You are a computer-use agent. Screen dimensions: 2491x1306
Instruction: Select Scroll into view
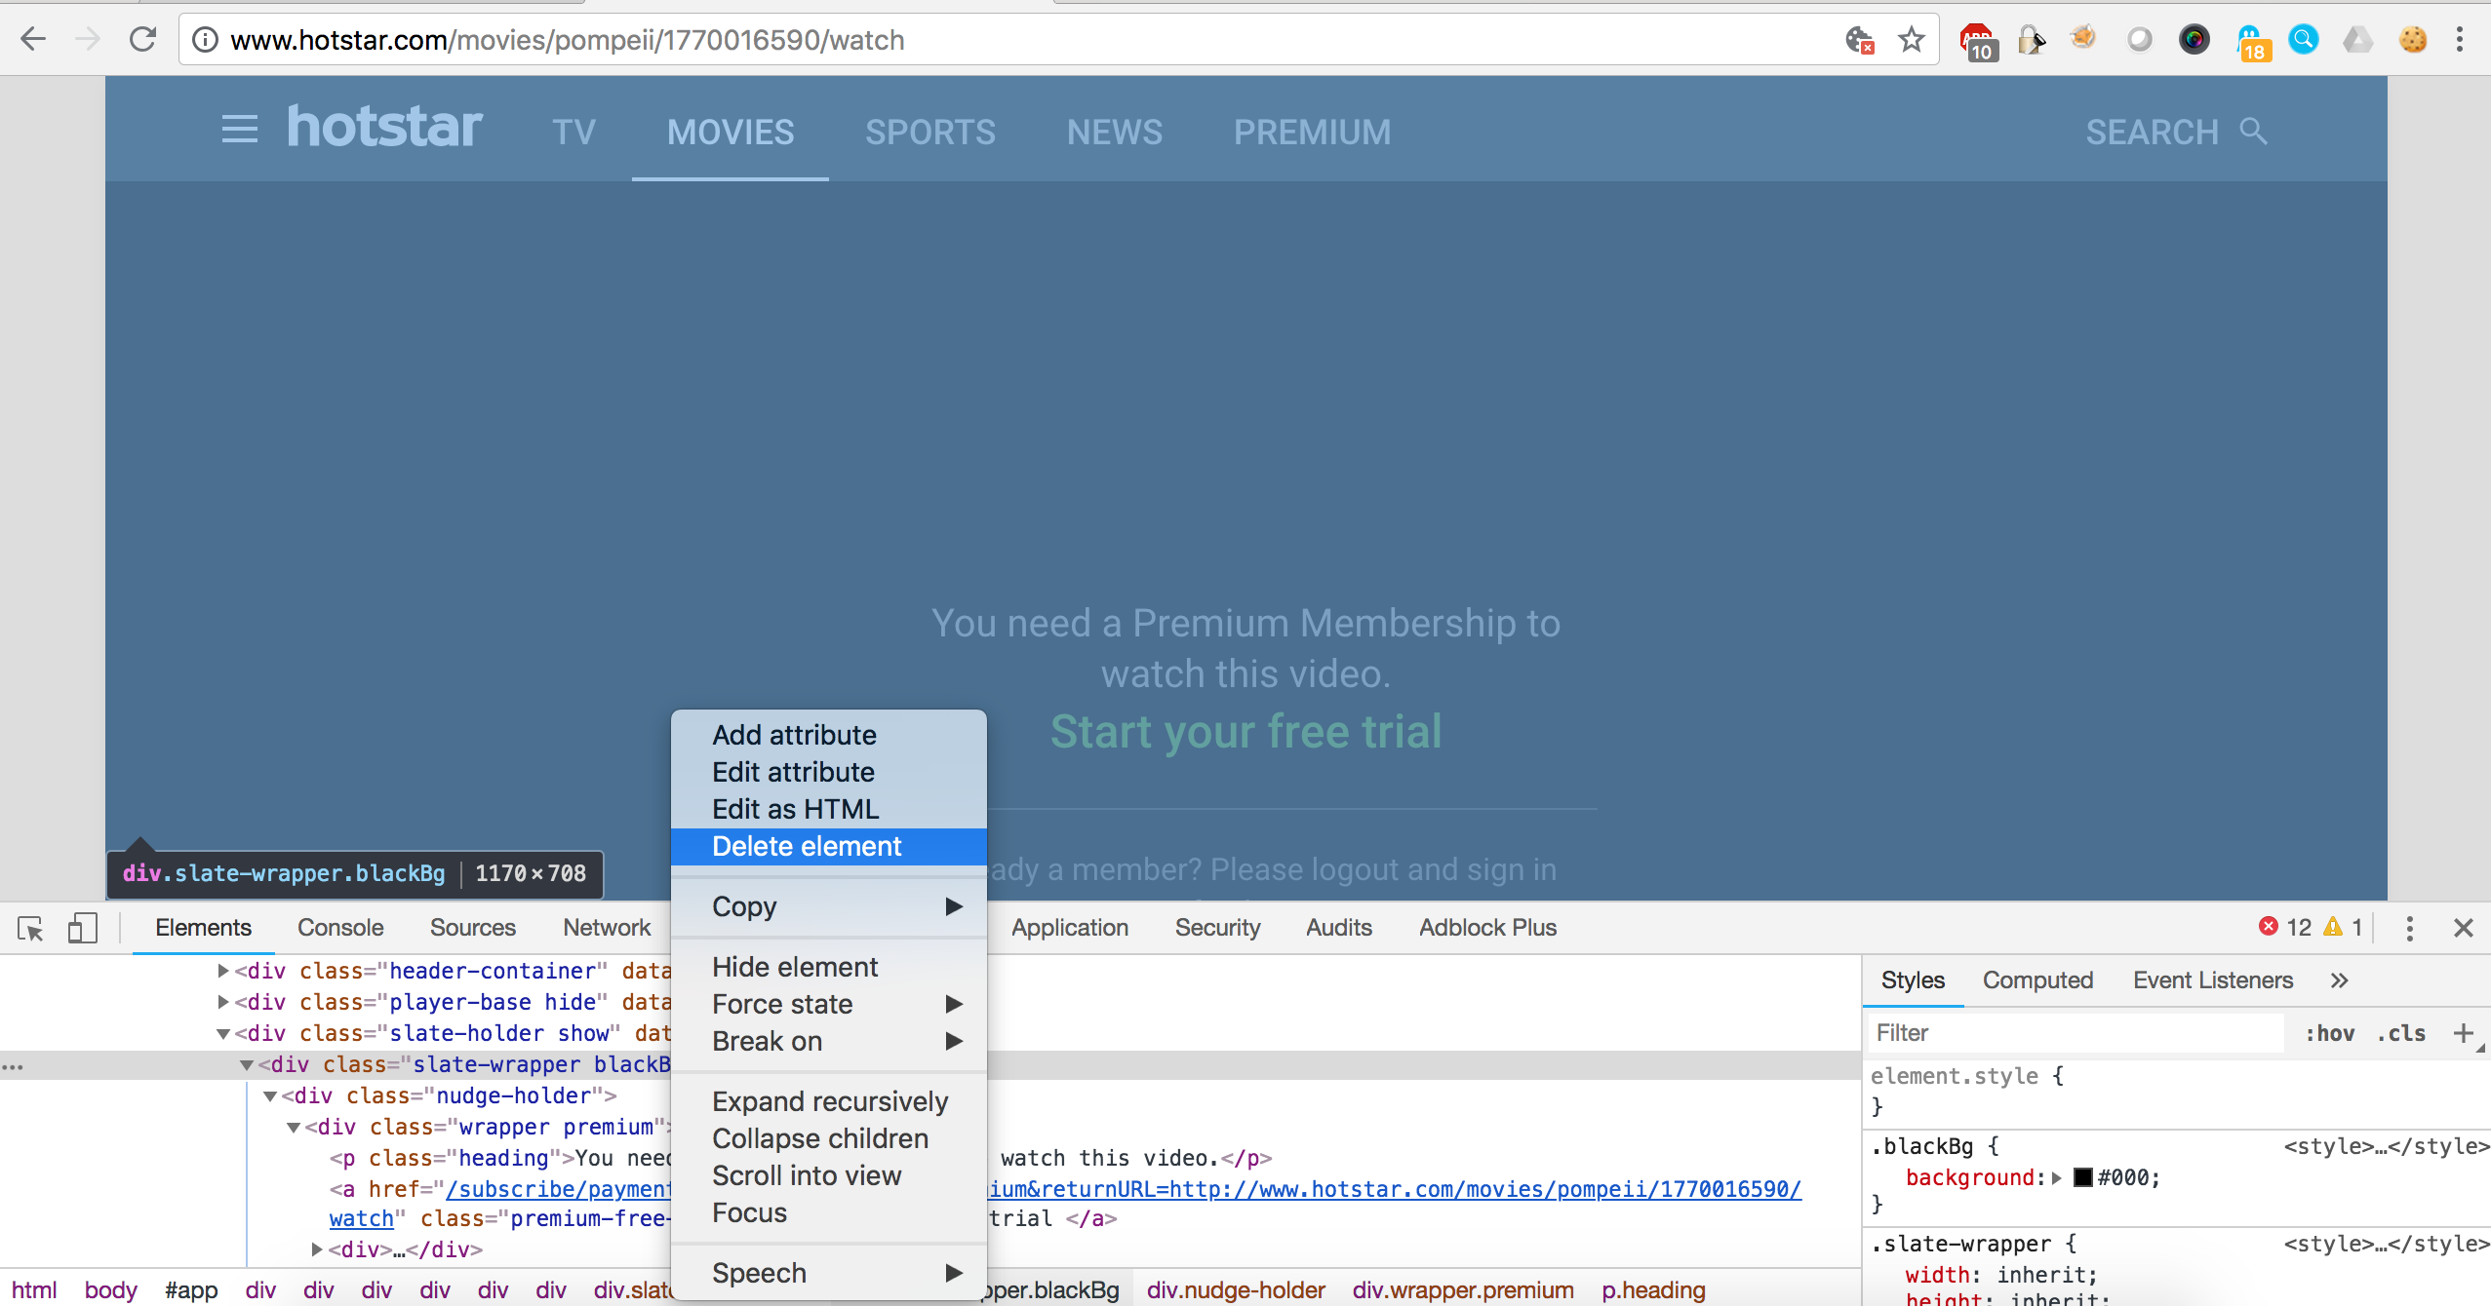click(x=829, y=1175)
